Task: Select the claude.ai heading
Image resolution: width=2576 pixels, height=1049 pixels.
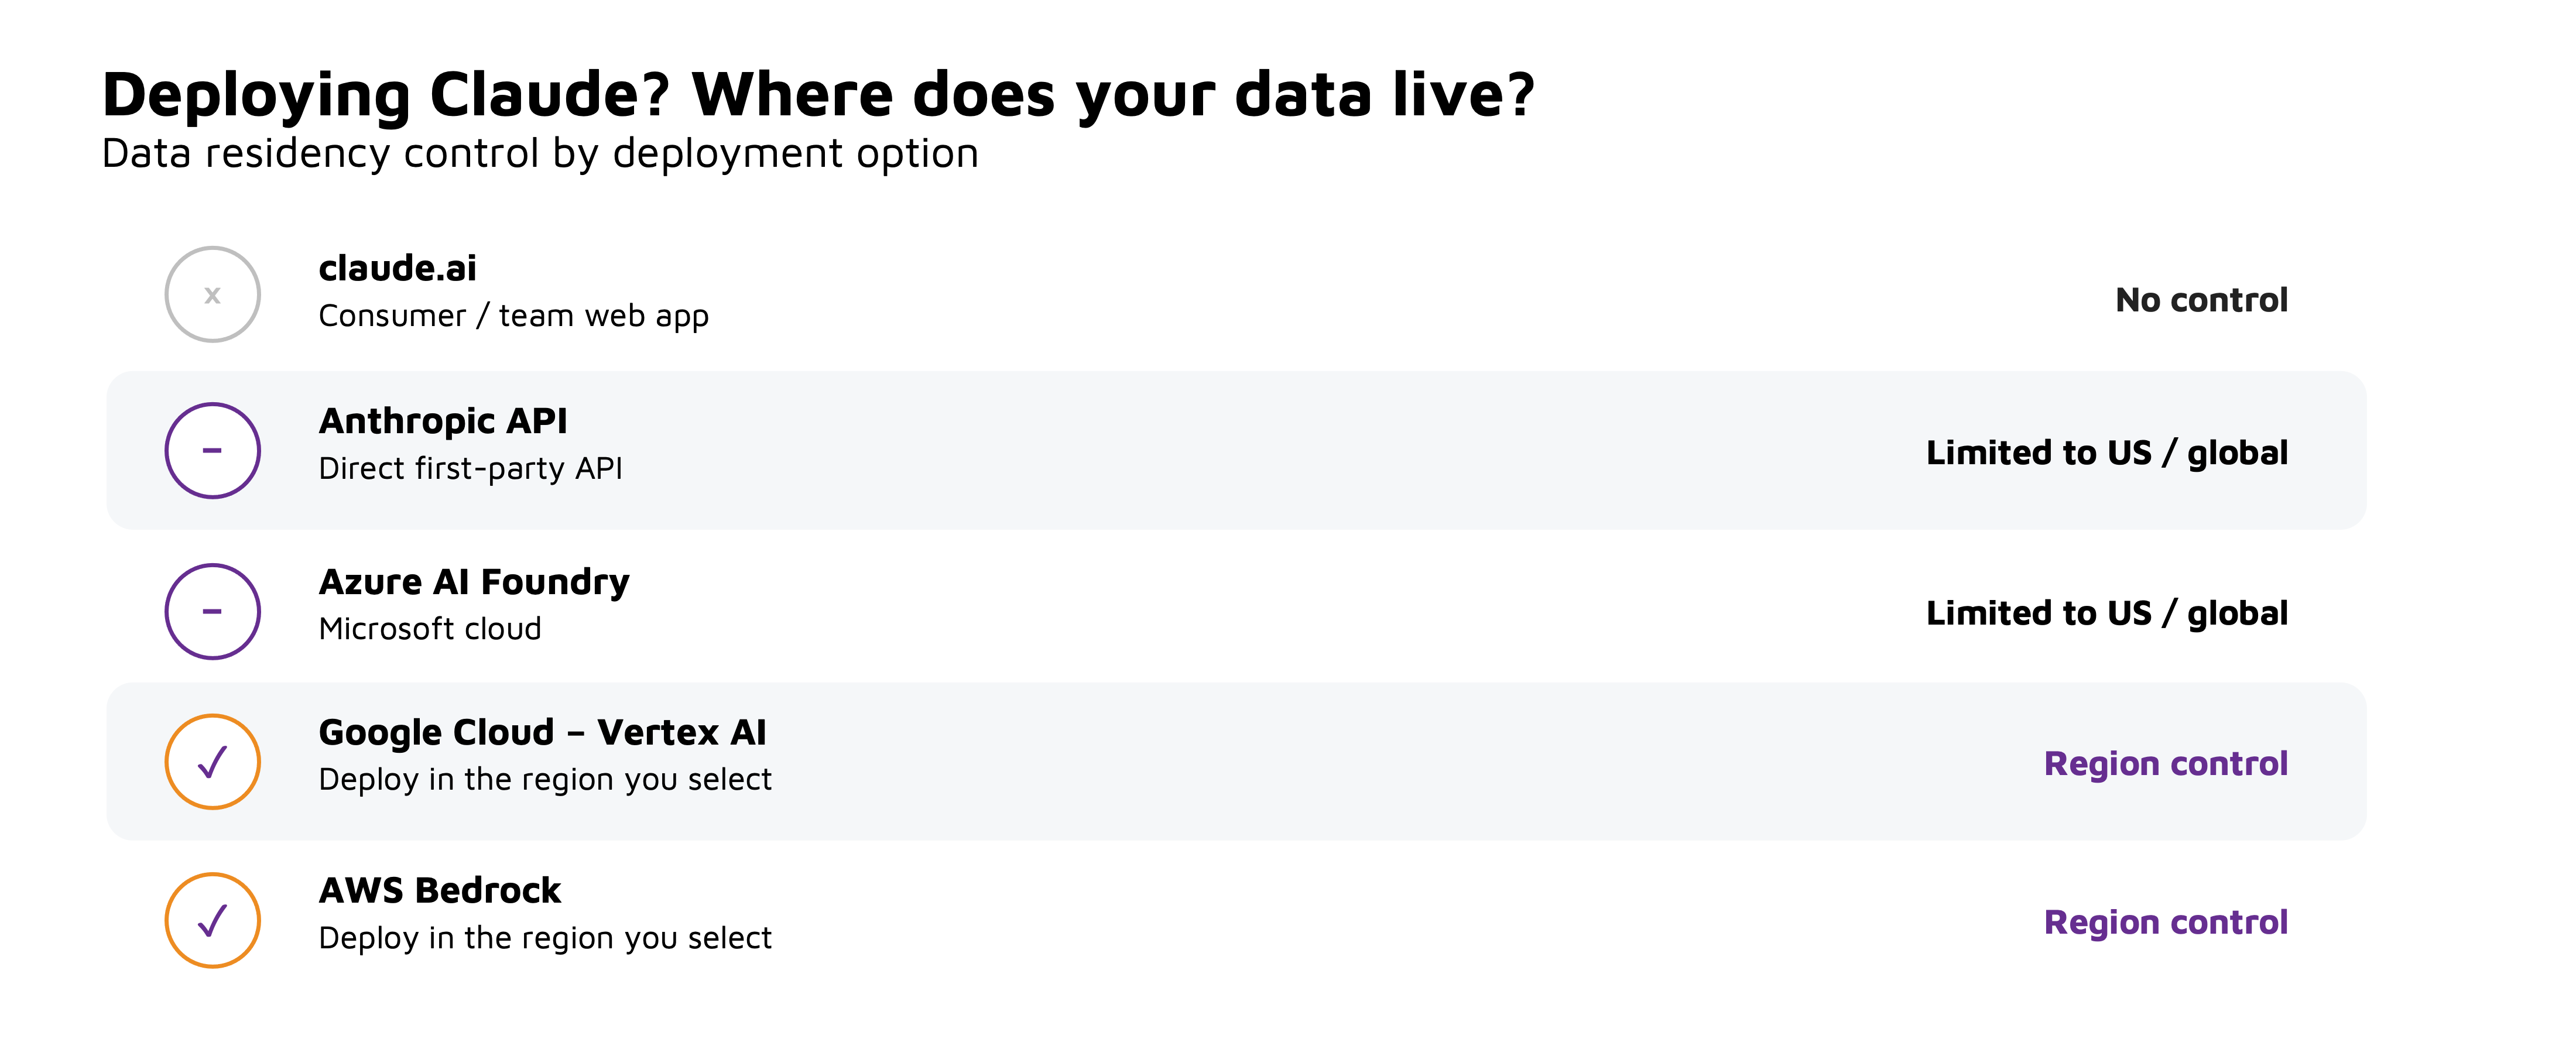Action: (398, 268)
